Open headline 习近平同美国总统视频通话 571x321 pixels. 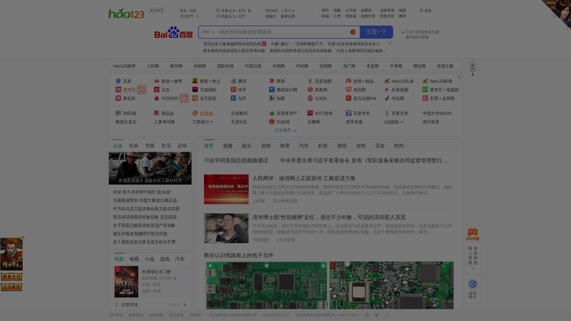(236, 160)
